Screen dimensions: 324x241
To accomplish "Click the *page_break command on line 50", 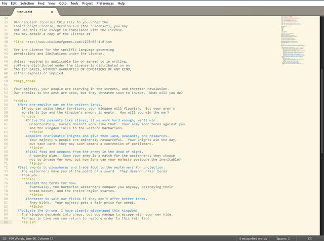I will (x=24, y=81).
